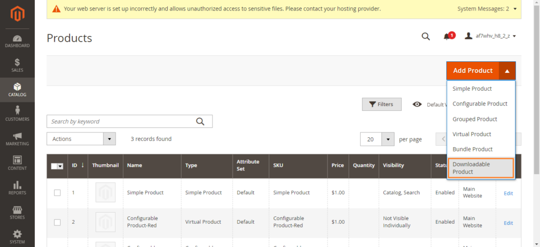Choose Virtual Product from the menu
Screen dimensions: 540x247
471,134
